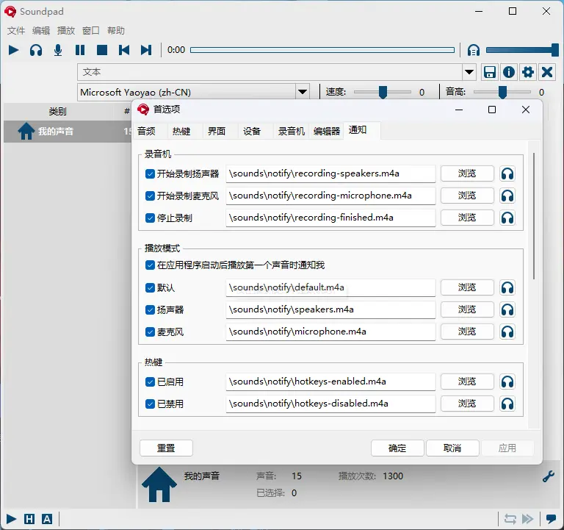Toggle the 已启用 hotkey checkbox
564x530 pixels.
[x=150, y=382]
